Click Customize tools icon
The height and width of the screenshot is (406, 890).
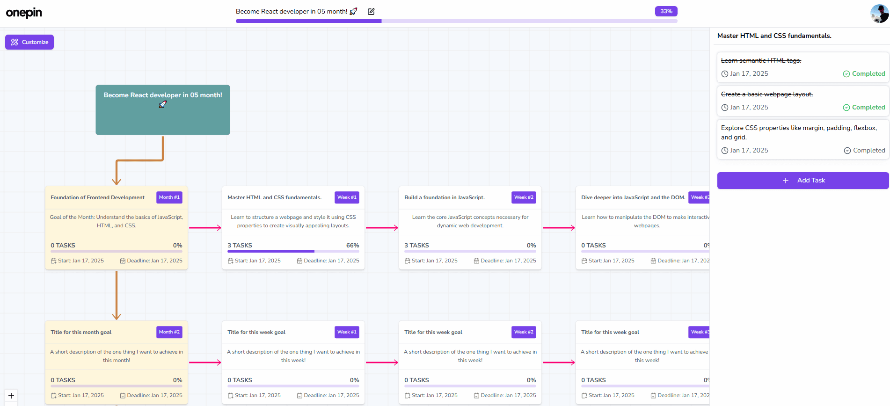15,42
